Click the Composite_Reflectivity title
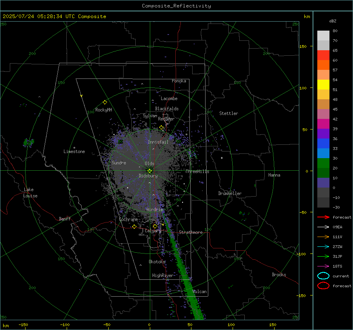This screenshot has width=353, height=330. tap(176, 6)
